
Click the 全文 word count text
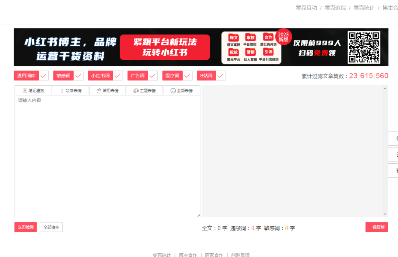214,228
